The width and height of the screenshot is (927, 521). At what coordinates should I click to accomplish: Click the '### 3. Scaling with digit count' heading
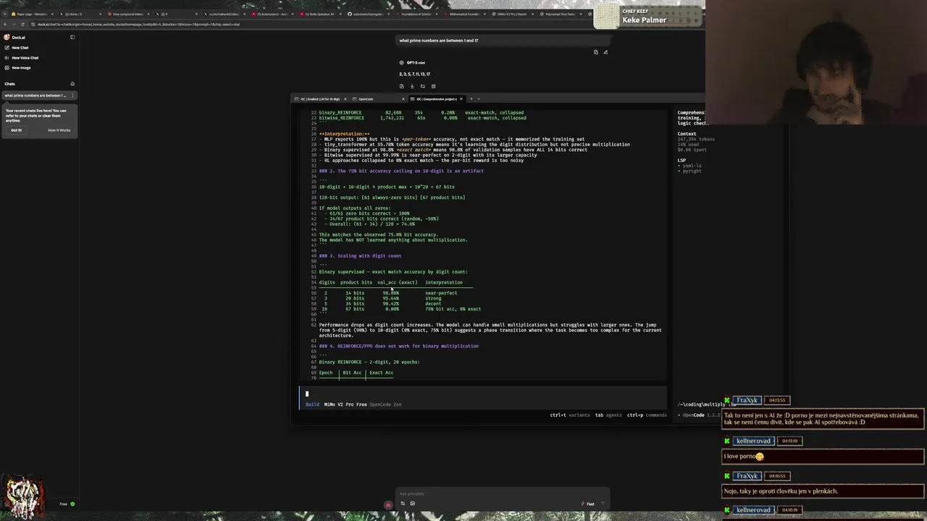(x=360, y=256)
